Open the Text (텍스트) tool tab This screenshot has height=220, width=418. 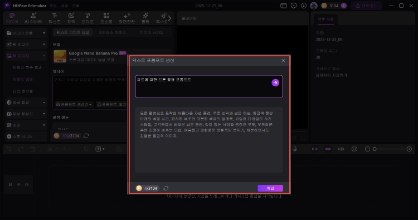(55, 18)
